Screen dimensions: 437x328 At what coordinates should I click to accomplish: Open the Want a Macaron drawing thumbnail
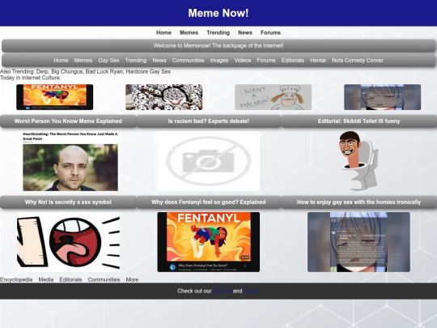pyautogui.click(x=274, y=97)
